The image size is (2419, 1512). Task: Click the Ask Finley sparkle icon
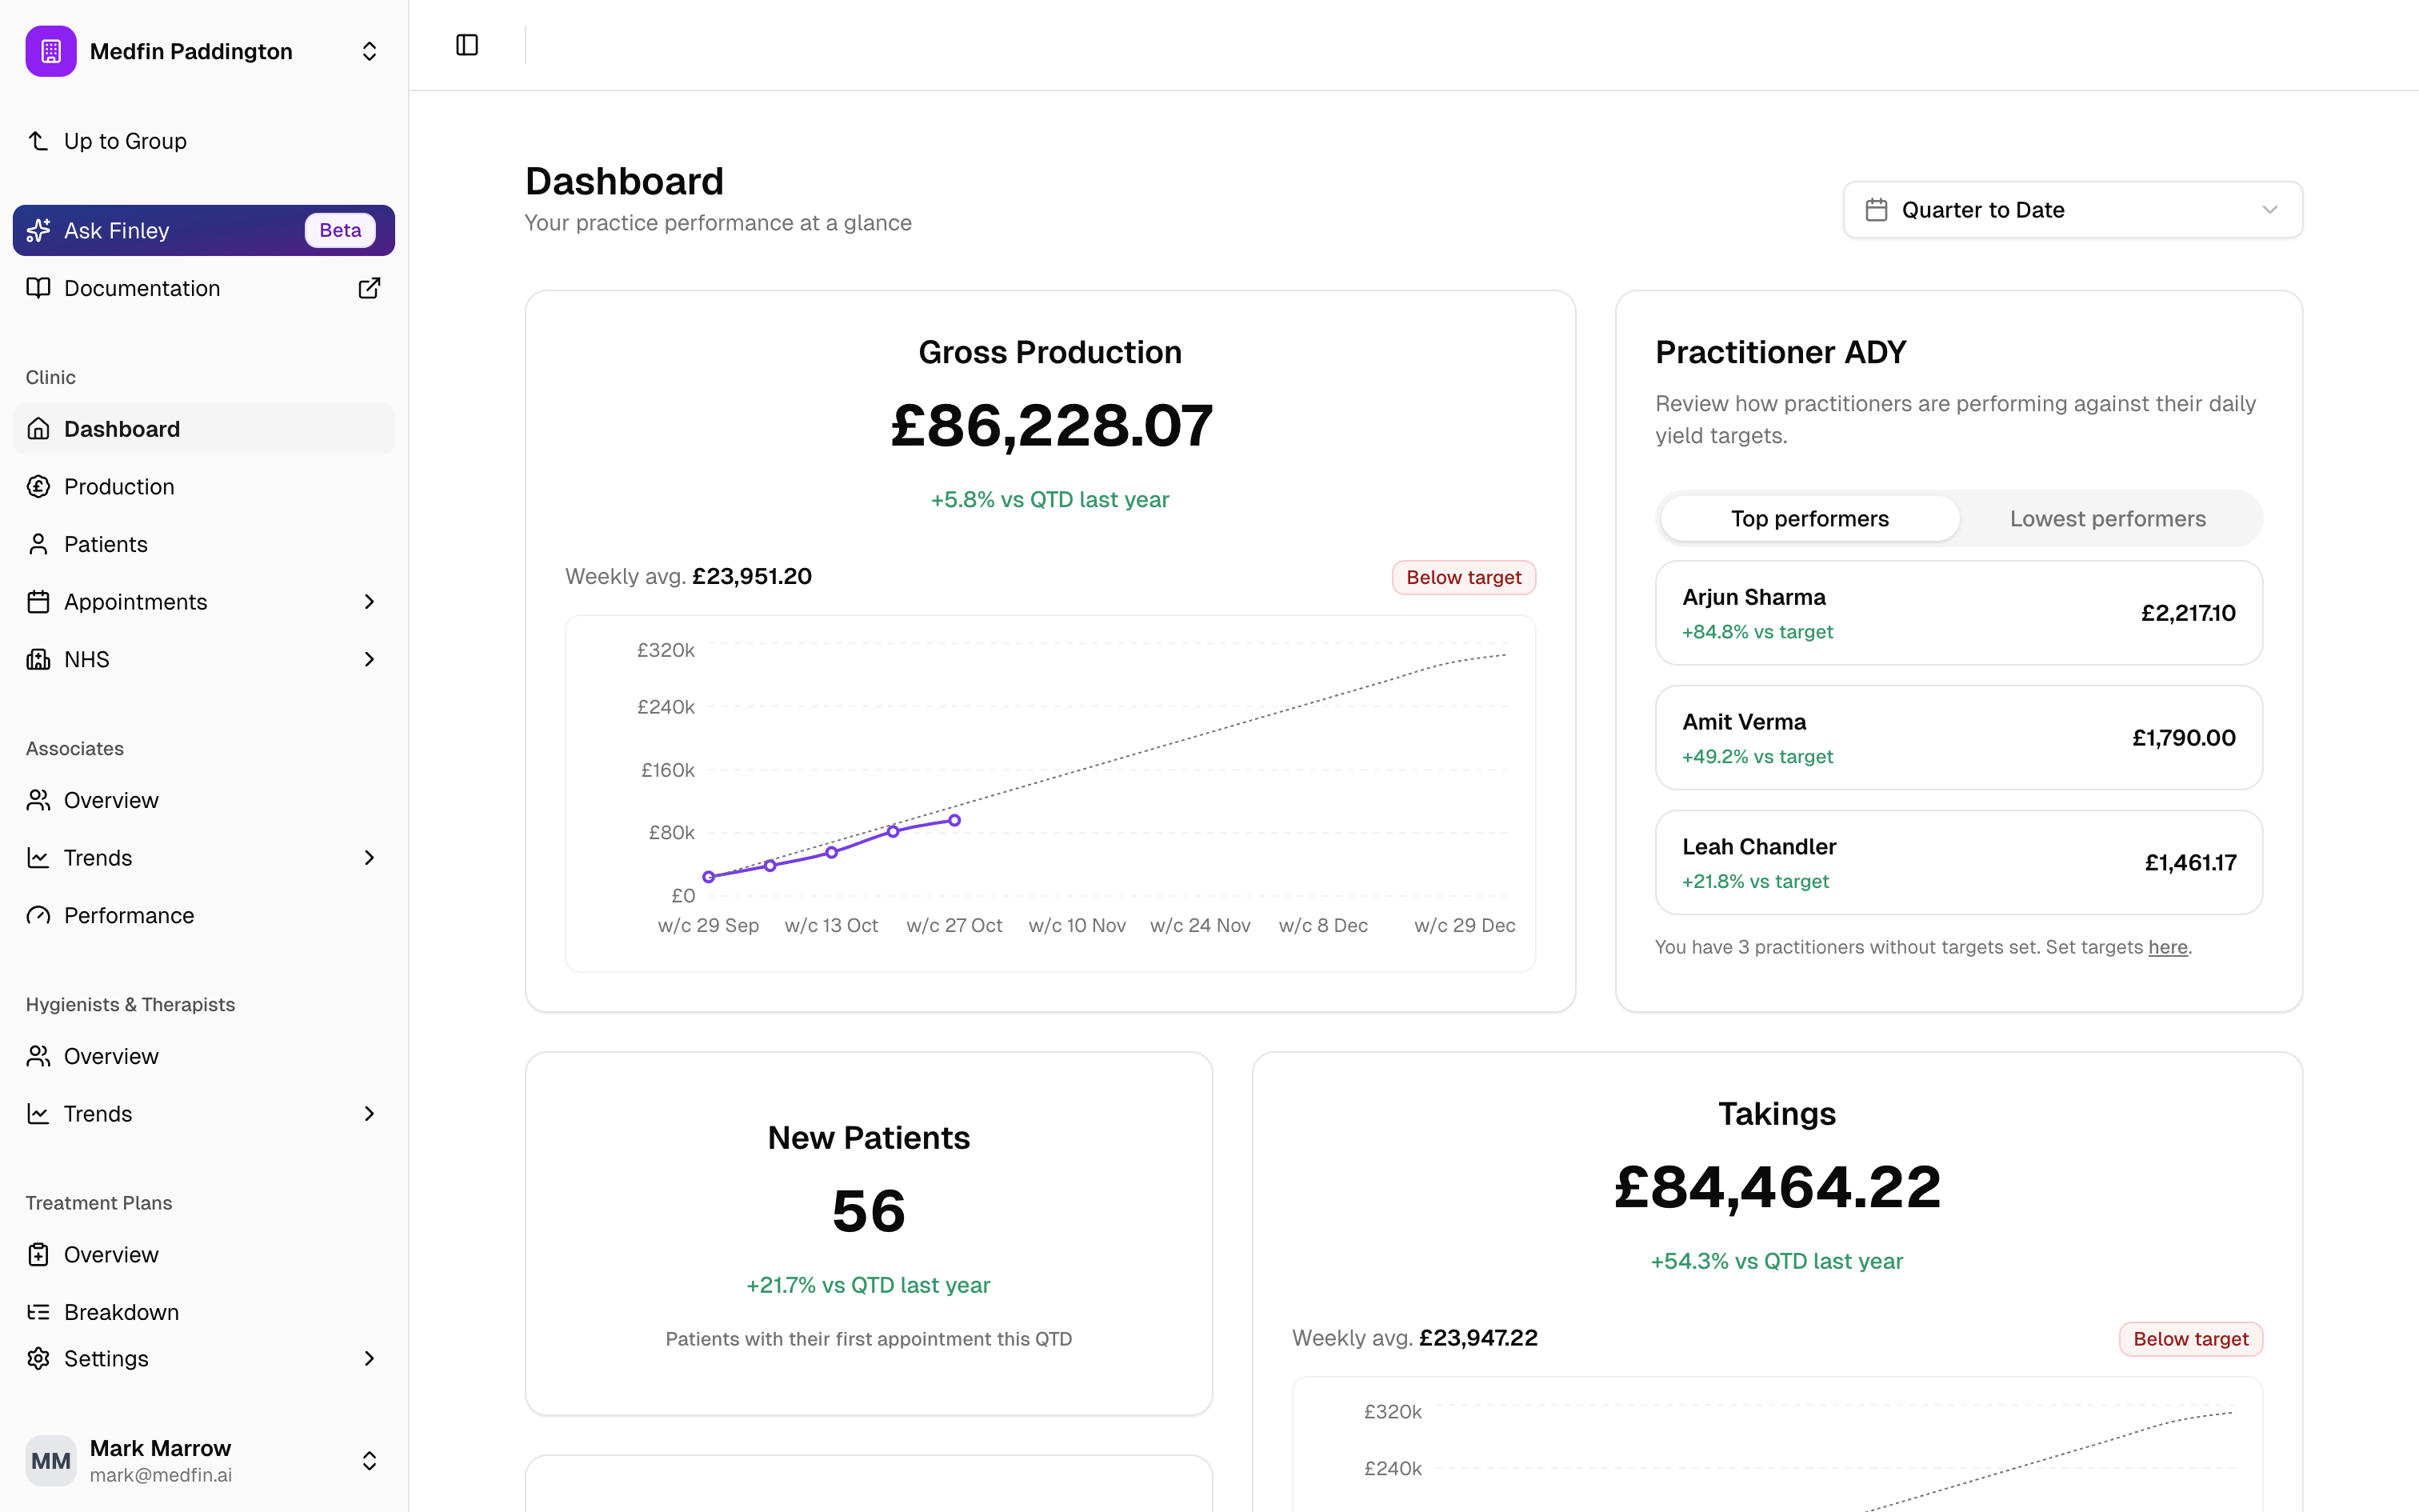tap(38, 230)
